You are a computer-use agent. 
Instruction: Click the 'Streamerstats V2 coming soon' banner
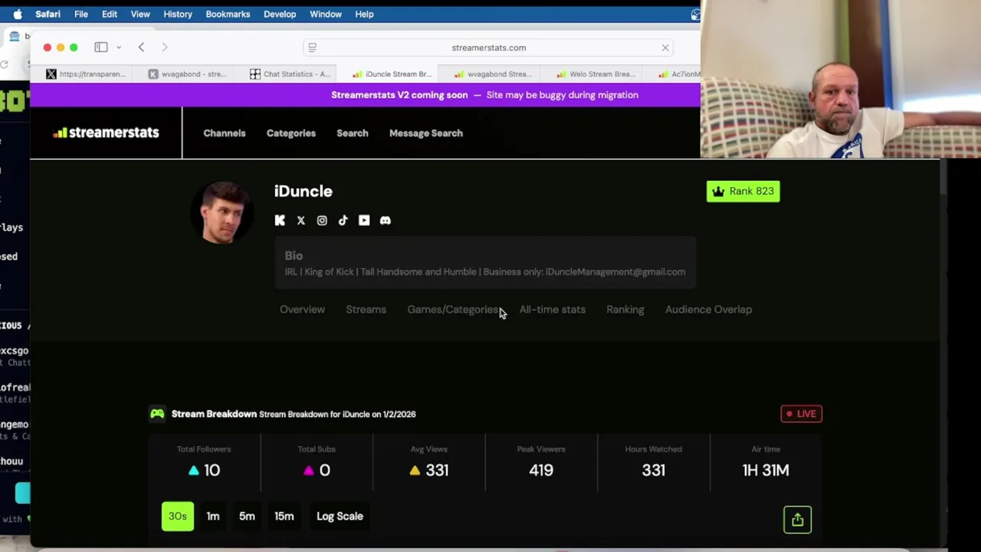coord(484,95)
